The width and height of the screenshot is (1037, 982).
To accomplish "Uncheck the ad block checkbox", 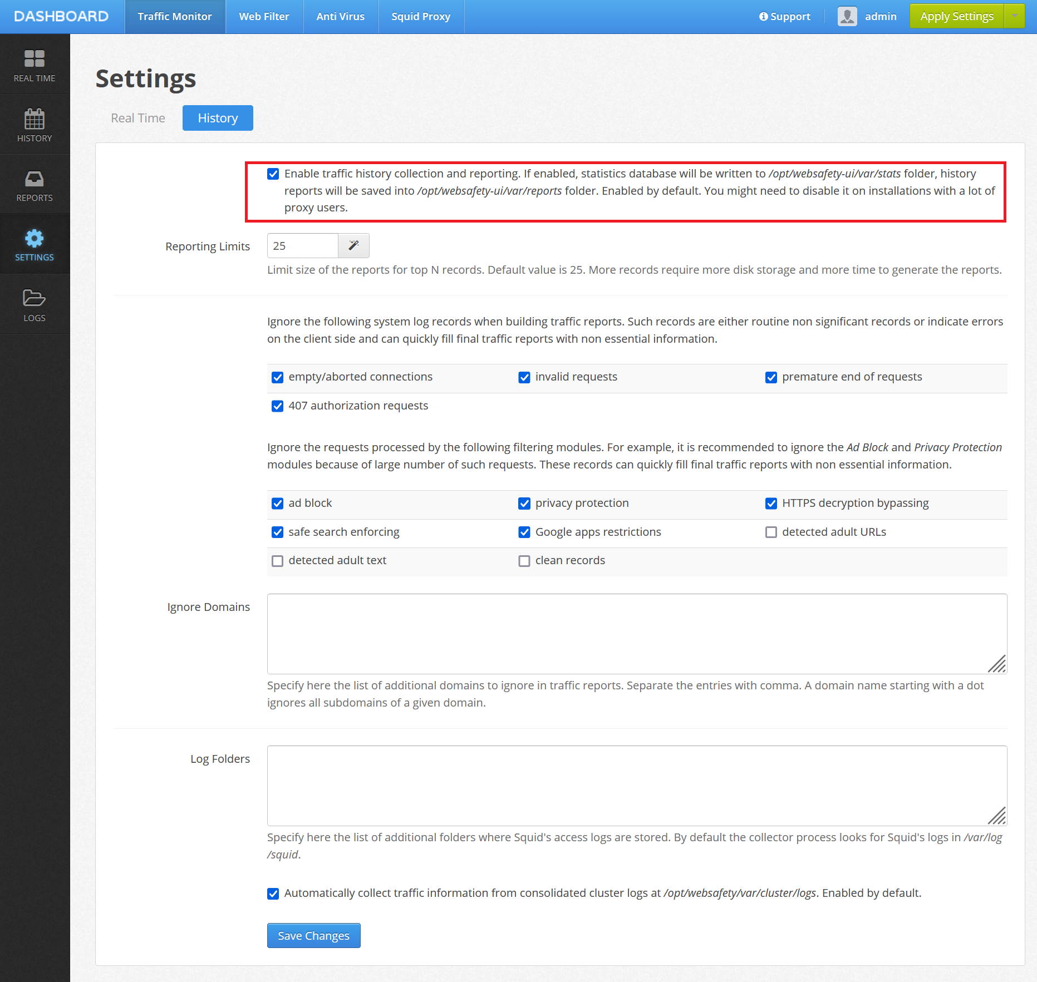I will 277,504.
